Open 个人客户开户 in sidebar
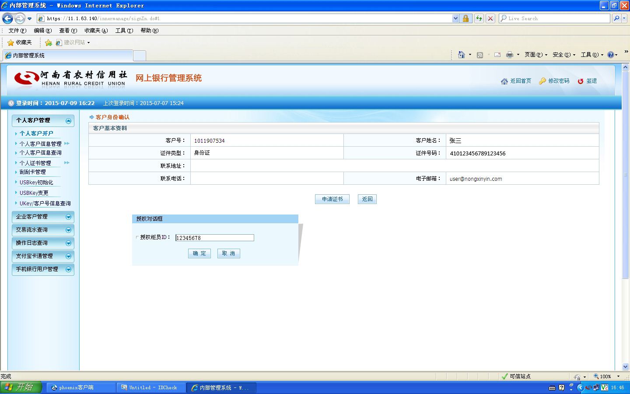 (36, 134)
